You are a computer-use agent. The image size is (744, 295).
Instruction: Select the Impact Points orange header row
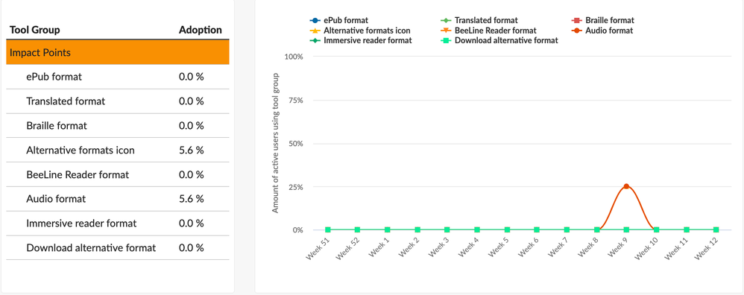click(118, 52)
